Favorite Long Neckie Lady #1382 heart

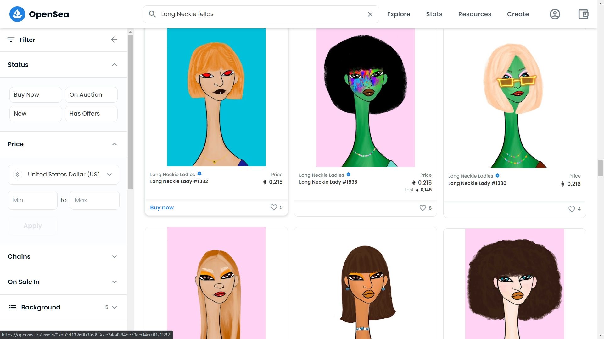click(x=274, y=207)
